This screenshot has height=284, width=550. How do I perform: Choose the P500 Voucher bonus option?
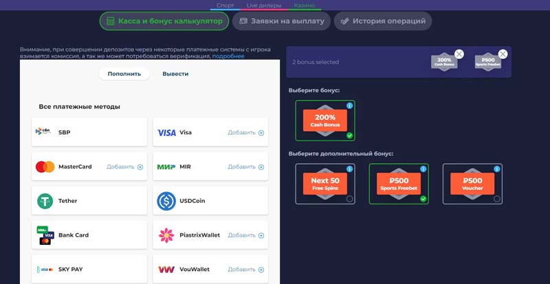tap(472, 184)
